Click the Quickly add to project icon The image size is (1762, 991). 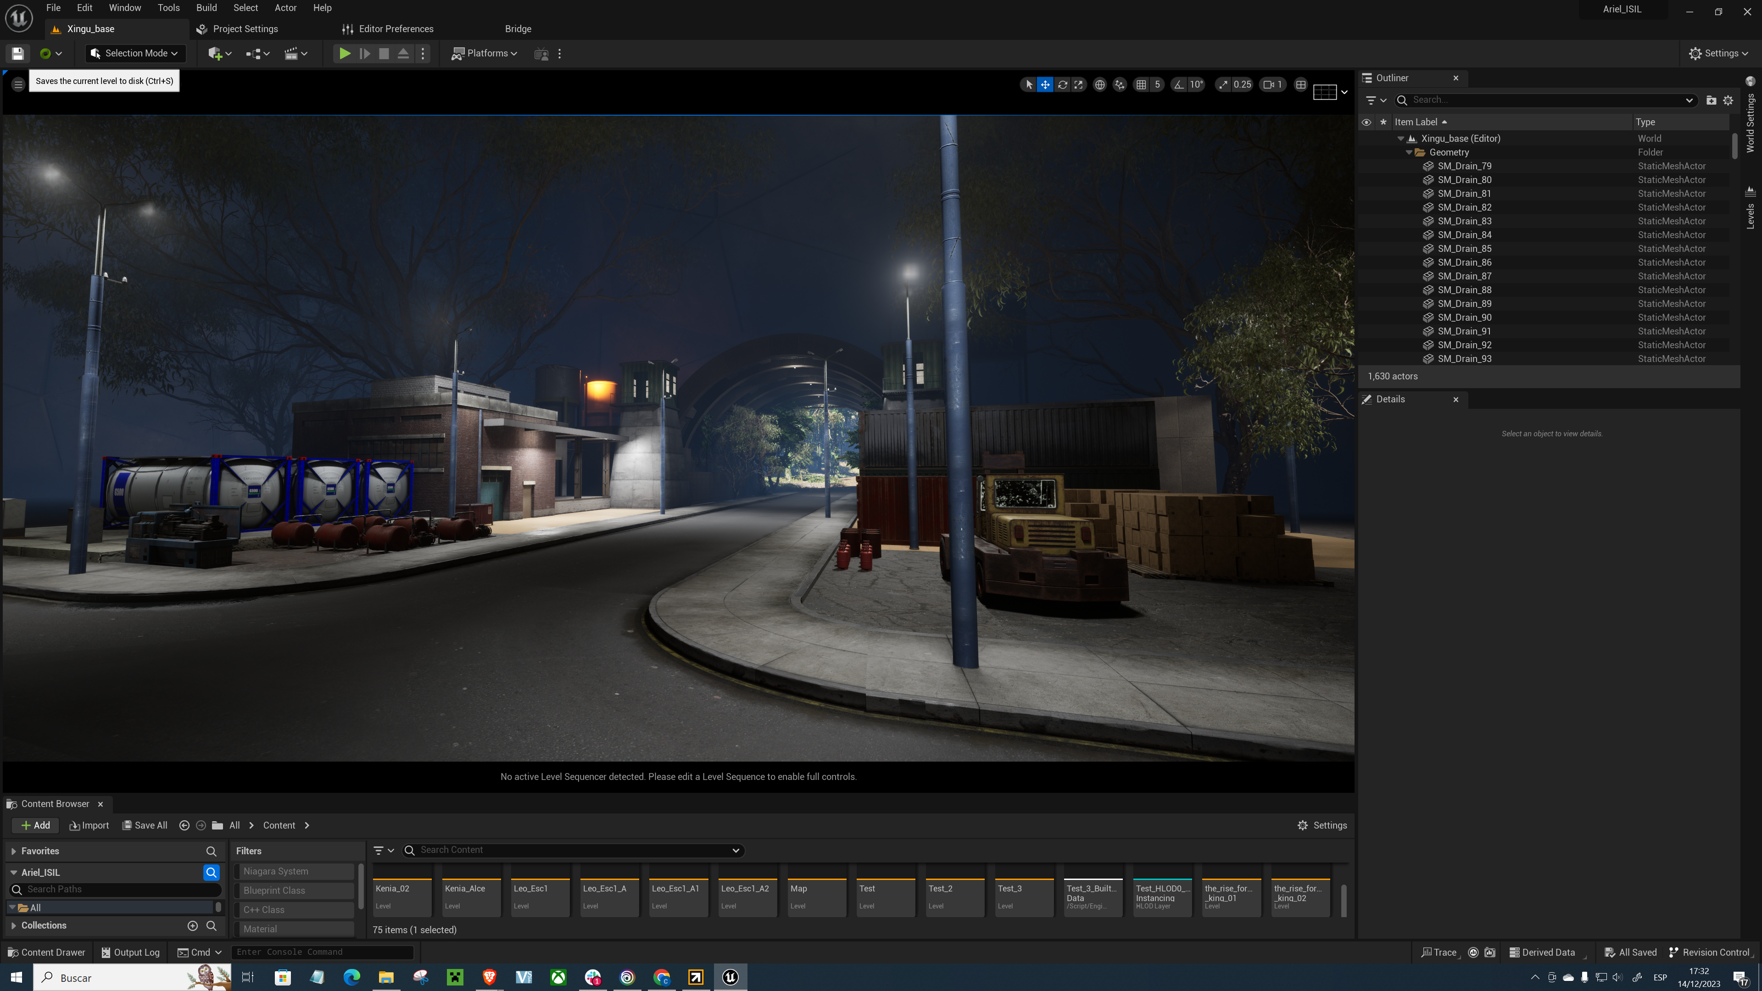click(x=220, y=53)
